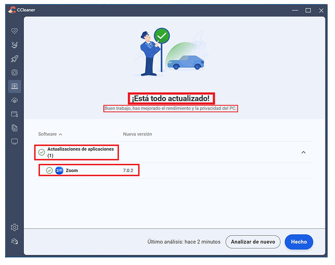This screenshot has height=265, width=335.
Task: Click the Actualizaciones de aplicaciones (1) label
Action: [81, 152]
